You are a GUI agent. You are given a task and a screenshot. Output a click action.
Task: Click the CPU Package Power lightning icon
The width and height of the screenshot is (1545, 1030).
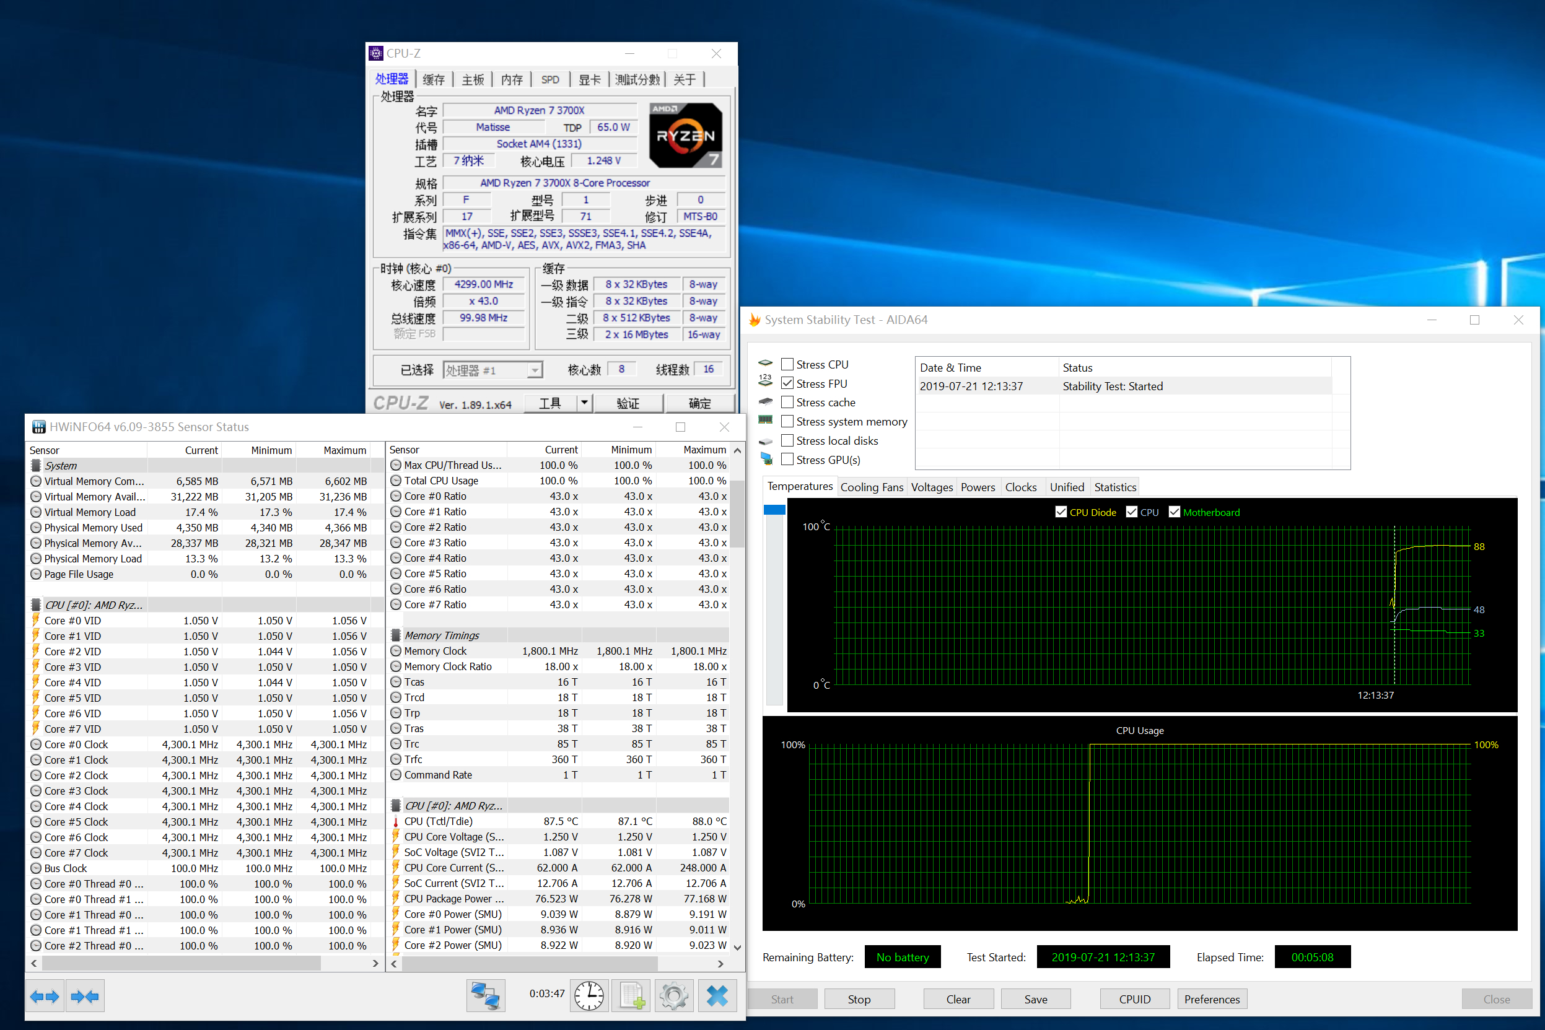[x=396, y=899]
